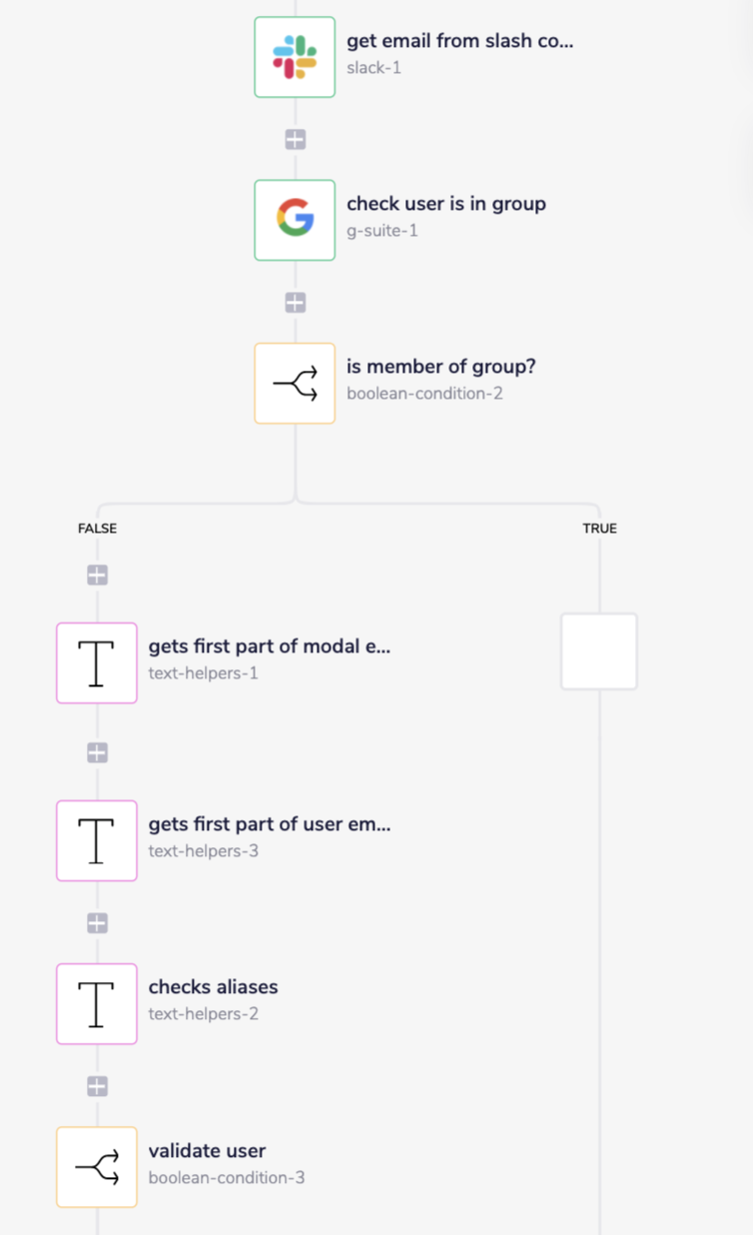Add step above validate user

(97, 1086)
